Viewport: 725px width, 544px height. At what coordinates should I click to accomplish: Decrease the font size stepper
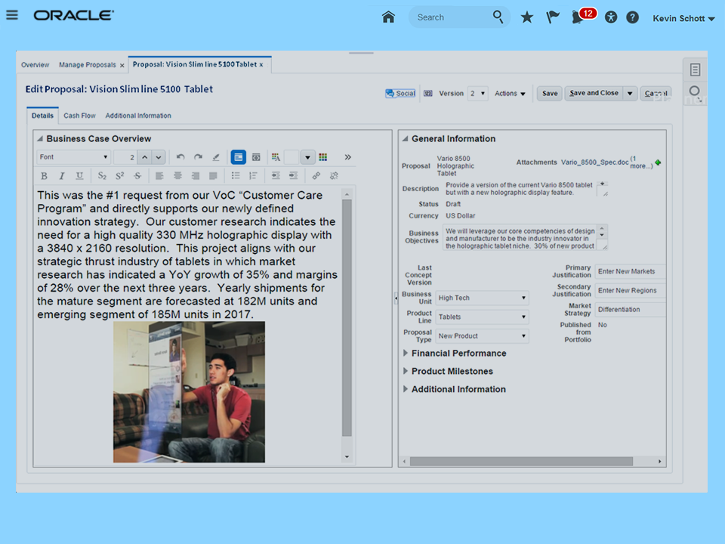point(159,157)
